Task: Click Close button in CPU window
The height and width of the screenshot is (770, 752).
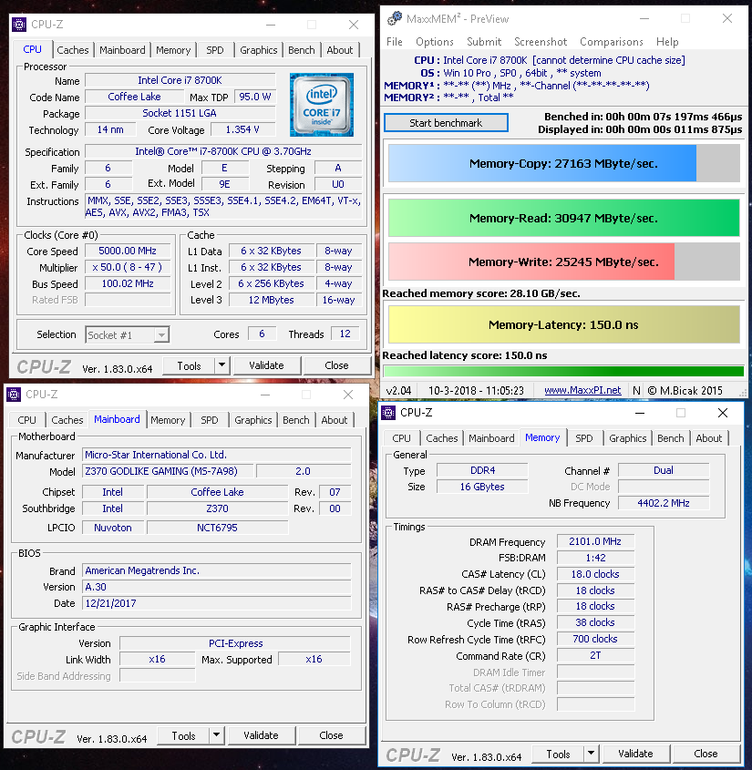Action: pos(336,365)
